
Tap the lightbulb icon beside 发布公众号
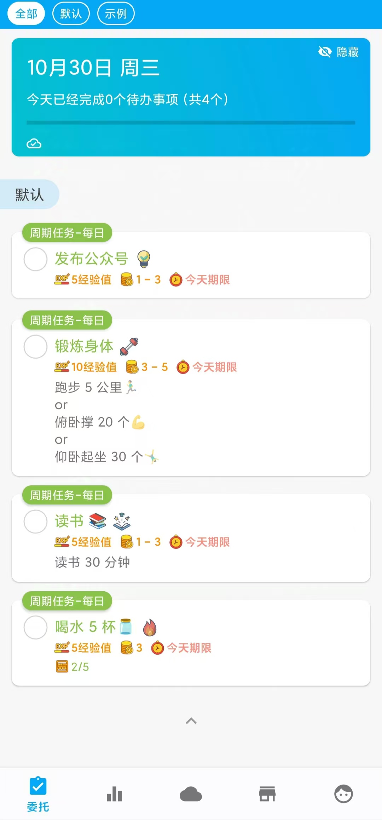[144, 259]
